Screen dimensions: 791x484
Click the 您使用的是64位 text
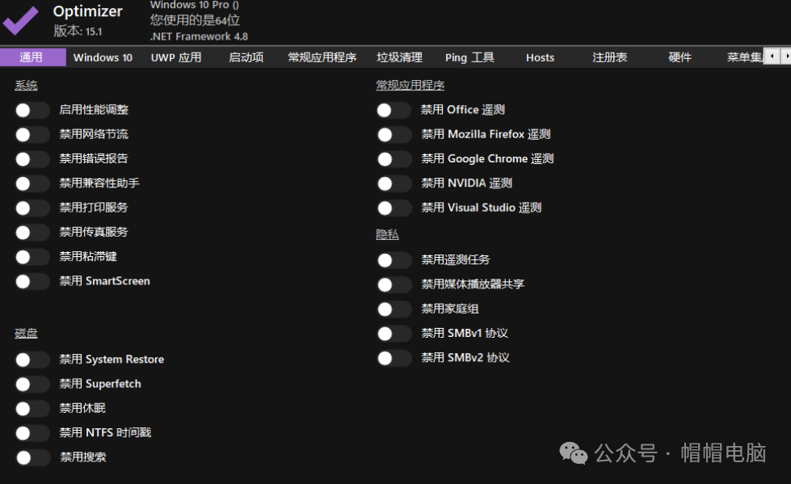(x=195, y=20)
